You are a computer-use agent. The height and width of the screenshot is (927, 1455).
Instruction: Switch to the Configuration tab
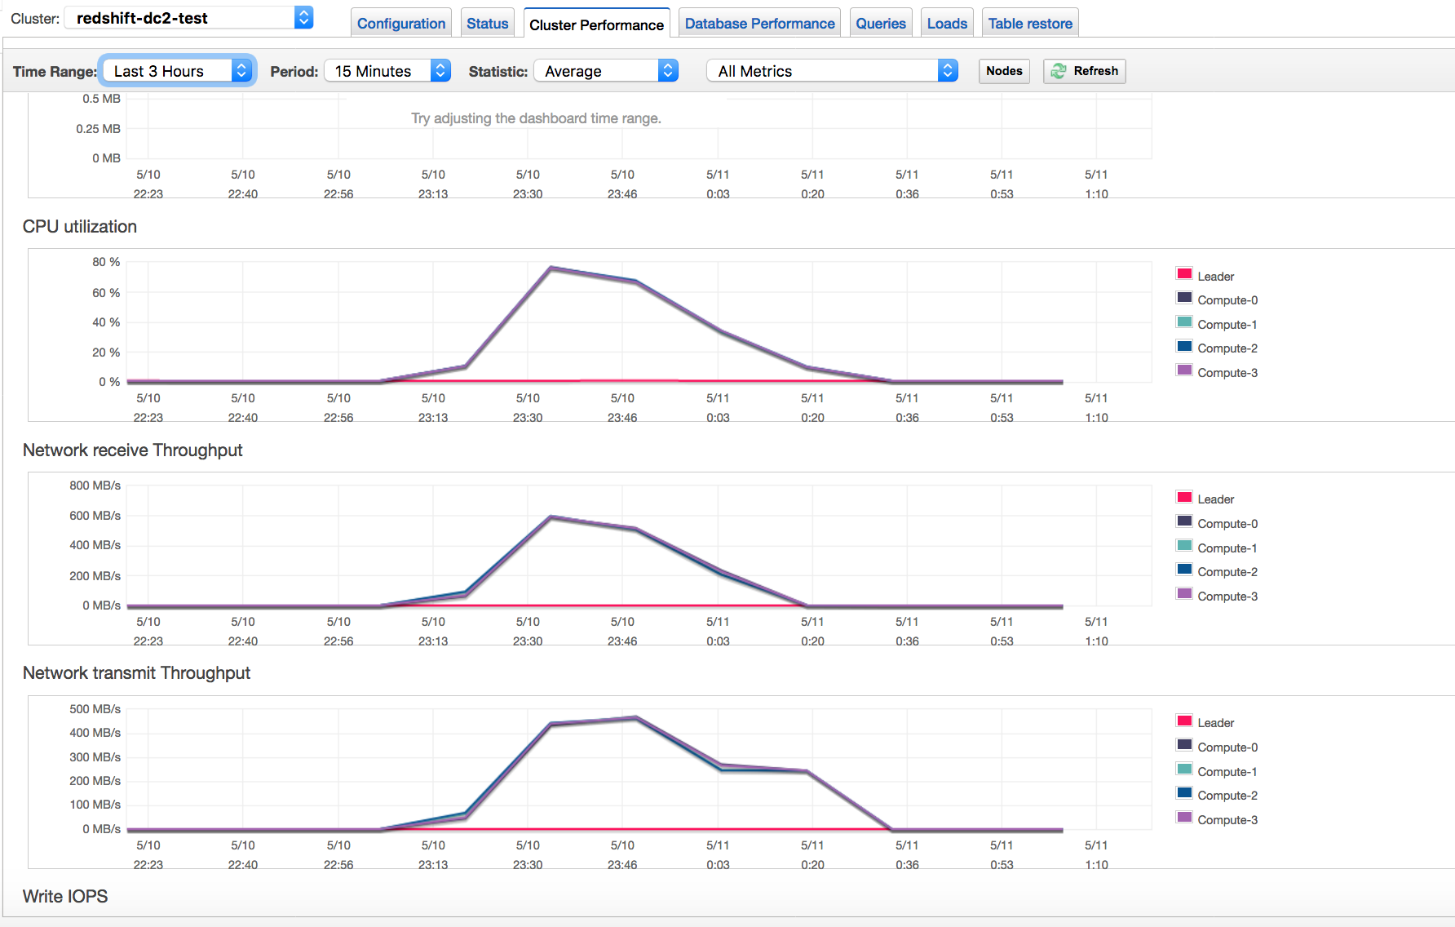pos(401,24)
